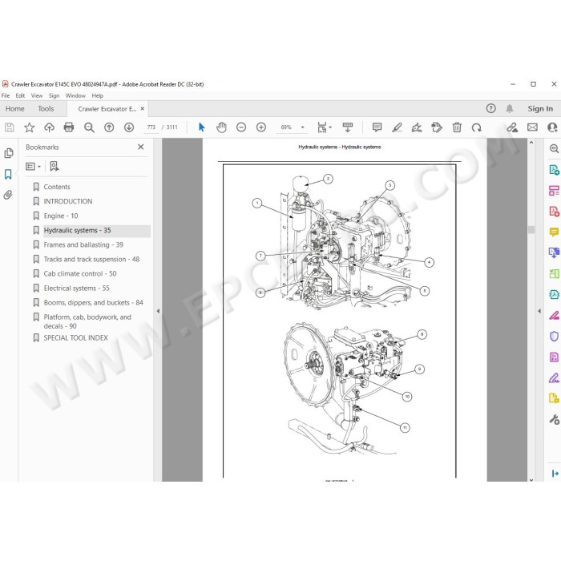The width and height of the screenshot is (561, 561).
Task: Select the Highlight text pen
Action: [x=397, y=127]
